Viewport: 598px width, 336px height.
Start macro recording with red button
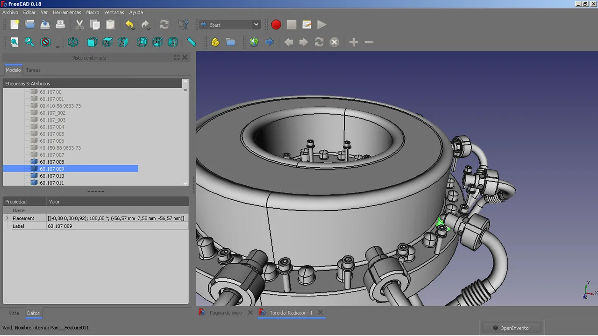coord(276,25)
